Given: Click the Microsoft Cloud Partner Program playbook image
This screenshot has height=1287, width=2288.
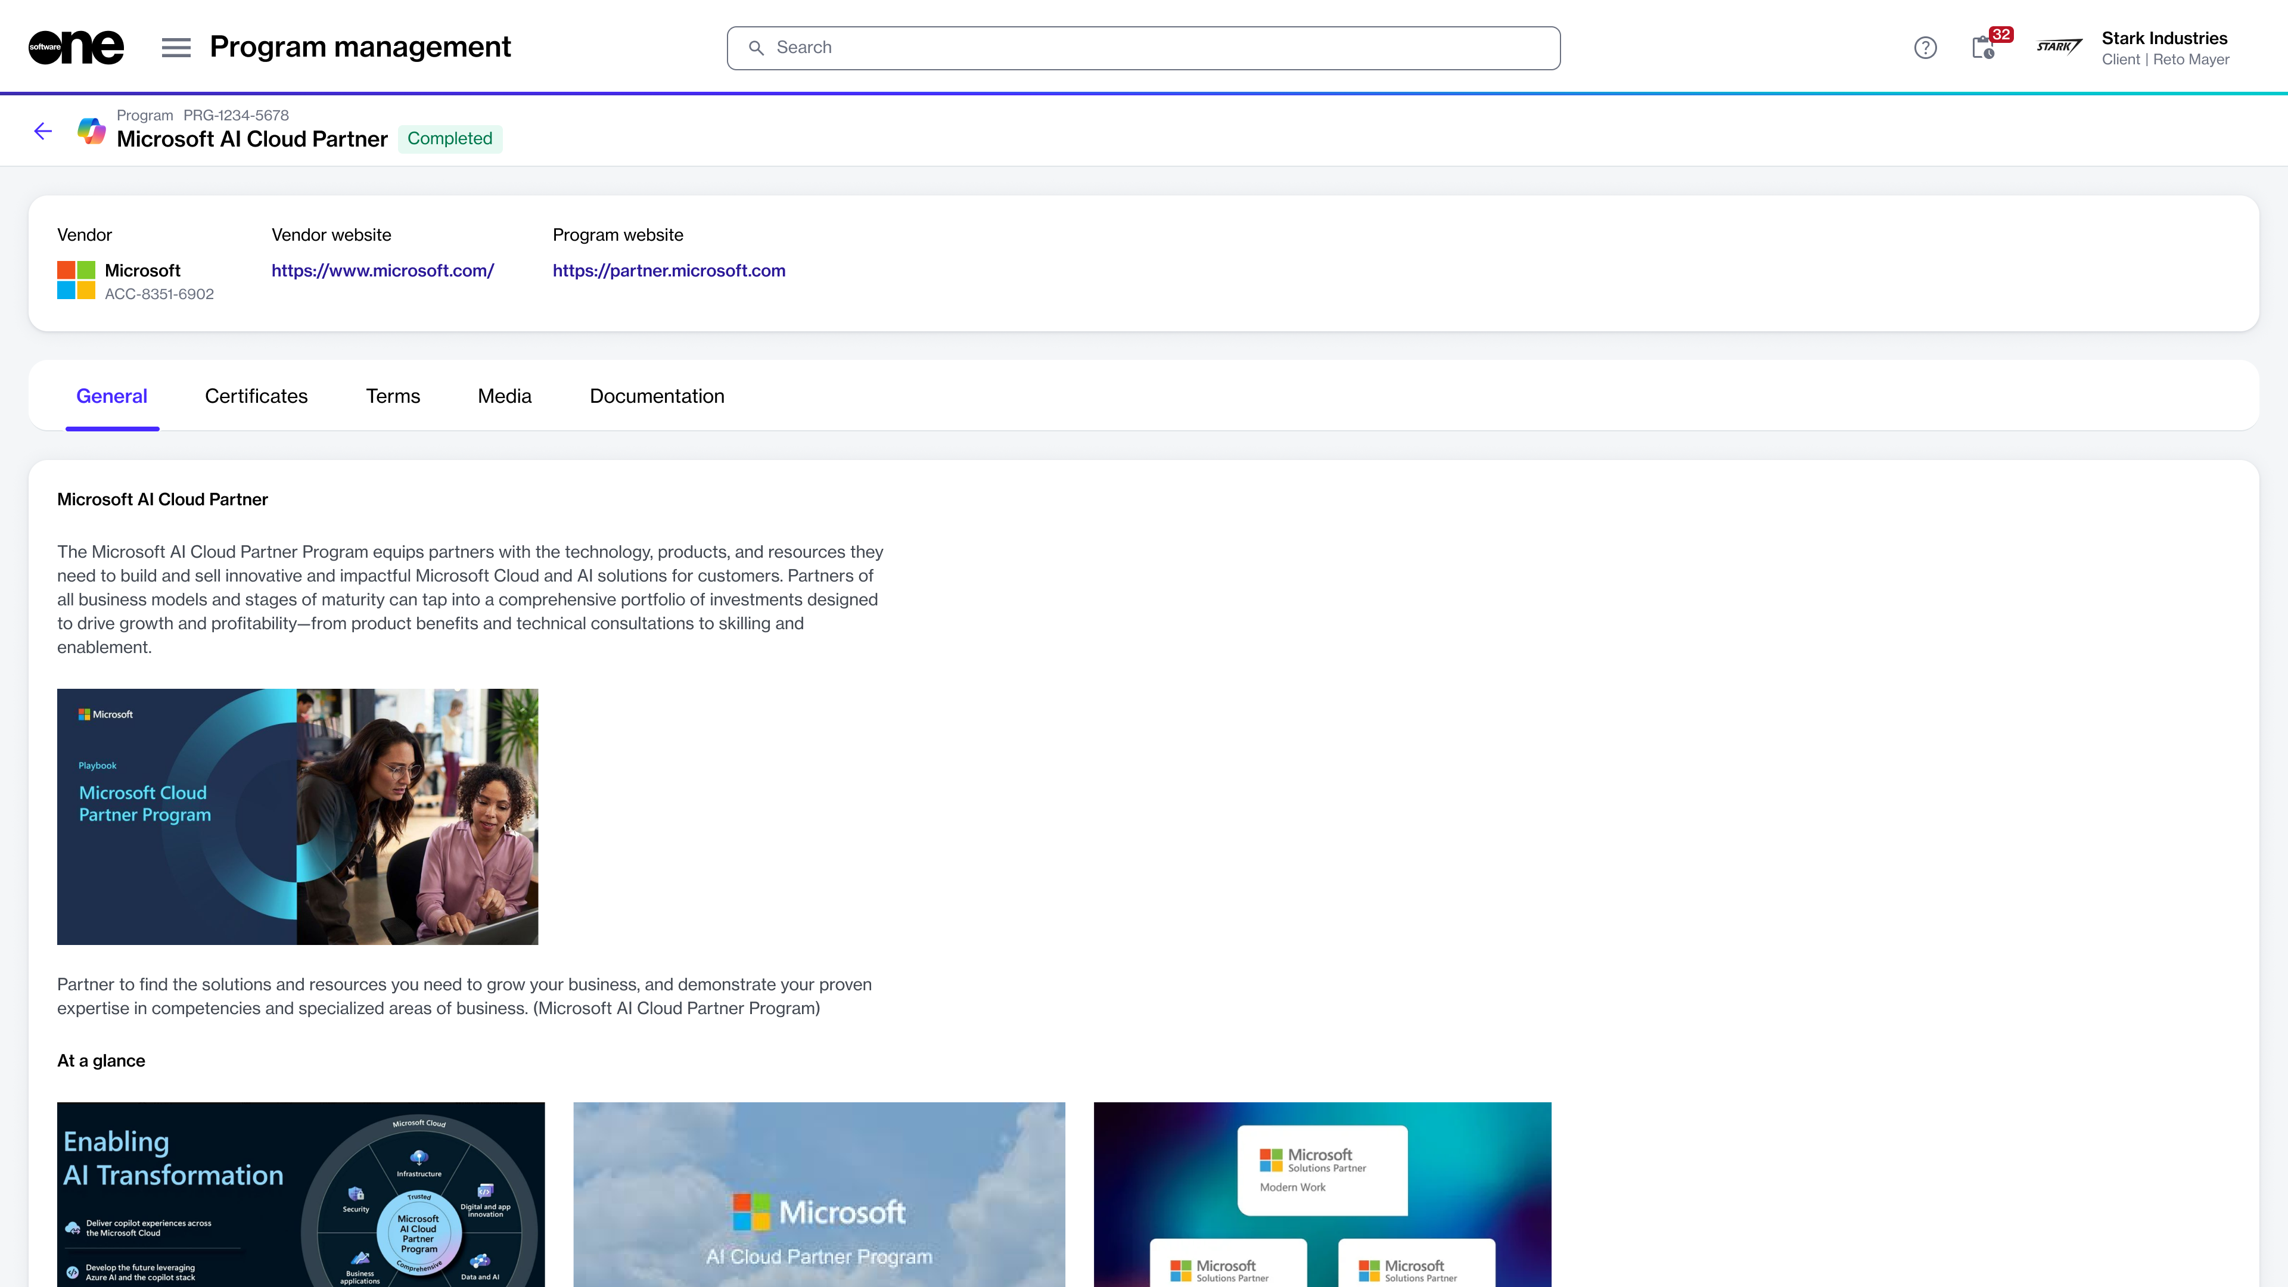Looking at the screenshot, I should 297,816.
